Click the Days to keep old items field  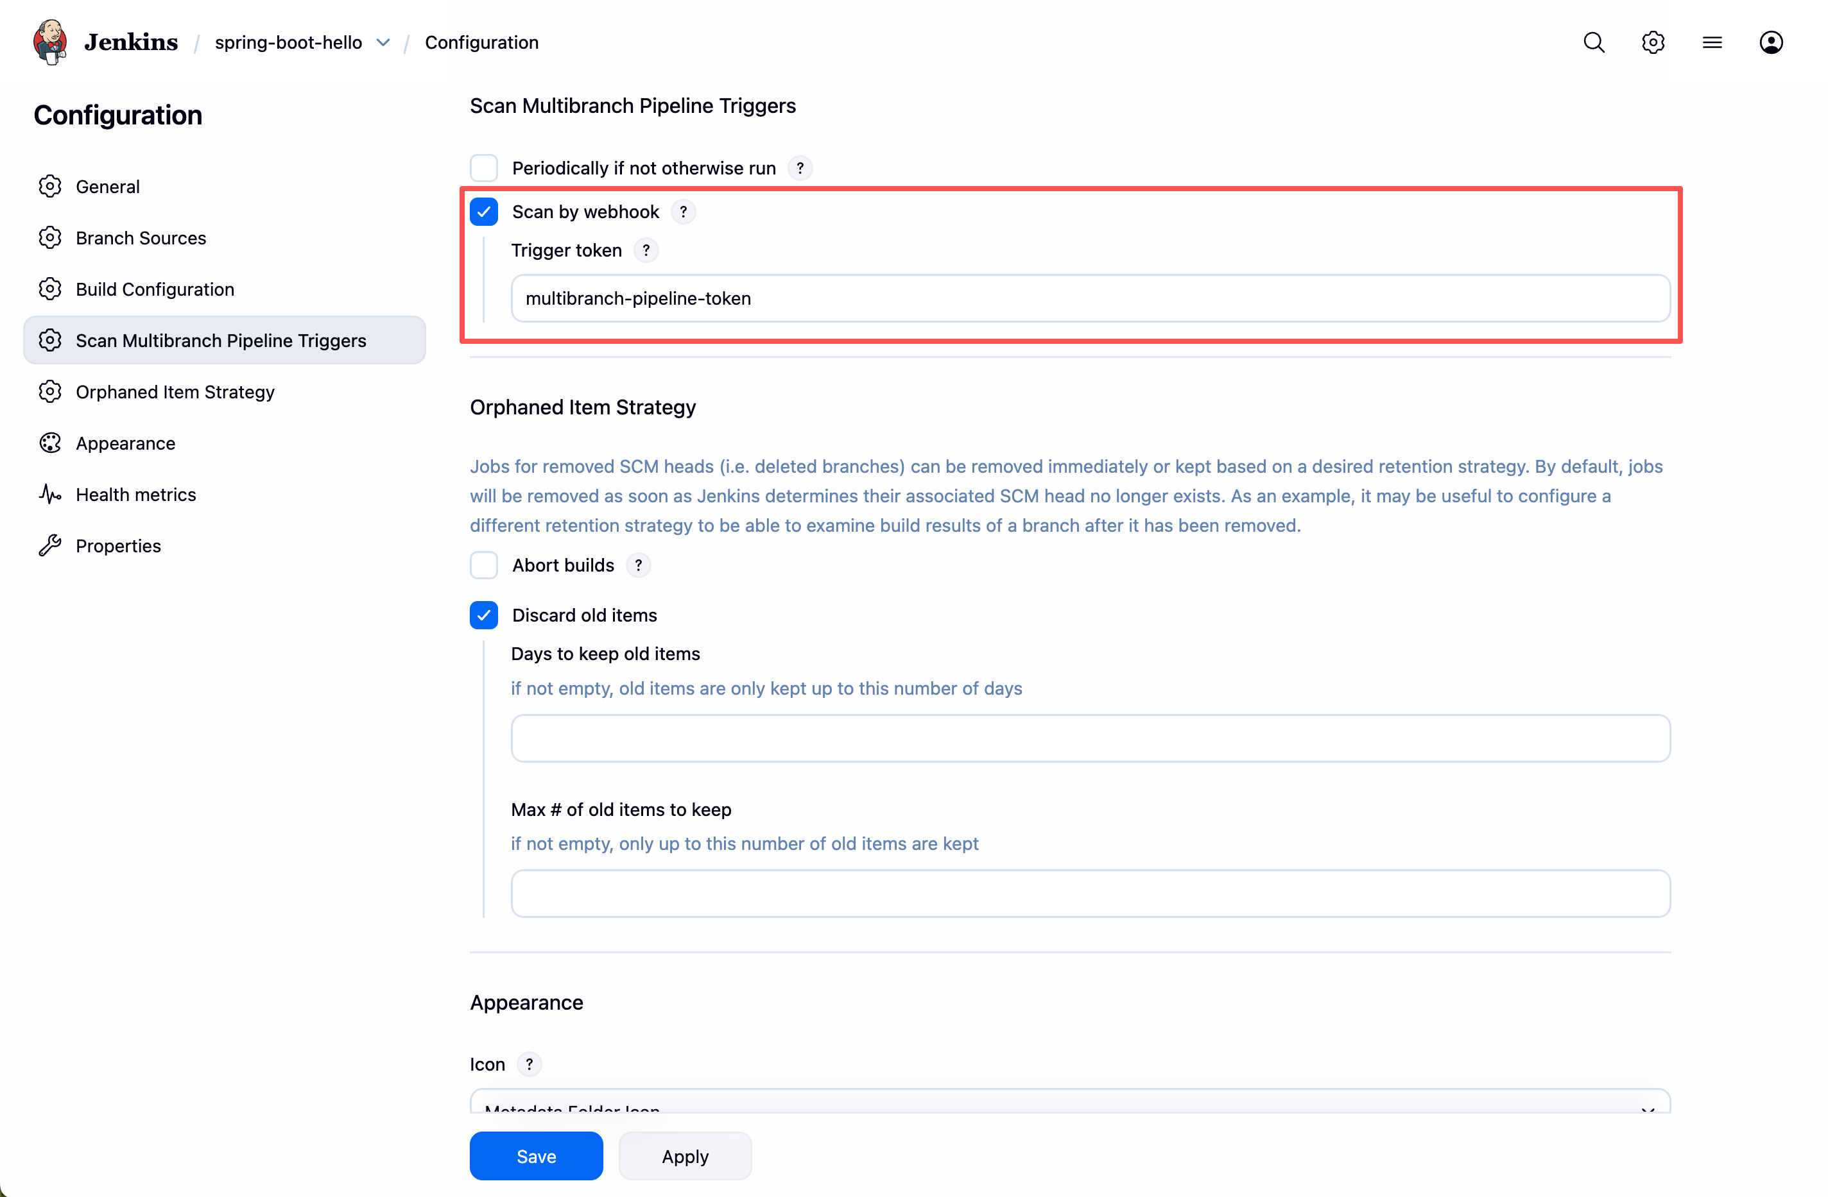(1090, 738)
